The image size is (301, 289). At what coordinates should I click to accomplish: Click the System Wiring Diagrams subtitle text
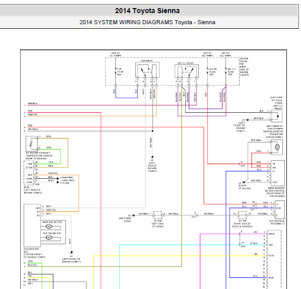click(147, 22)
